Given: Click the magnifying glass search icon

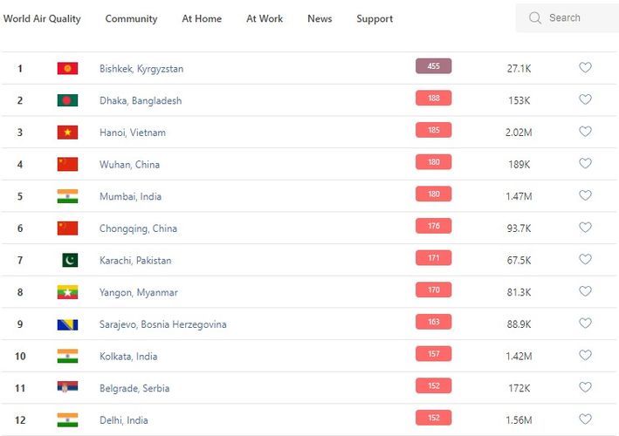Looking at the screenshot, I should point(535,18).
